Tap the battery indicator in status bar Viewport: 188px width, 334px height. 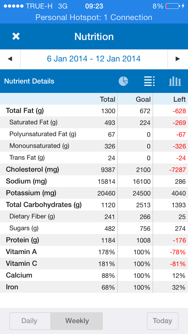(172, 6)
